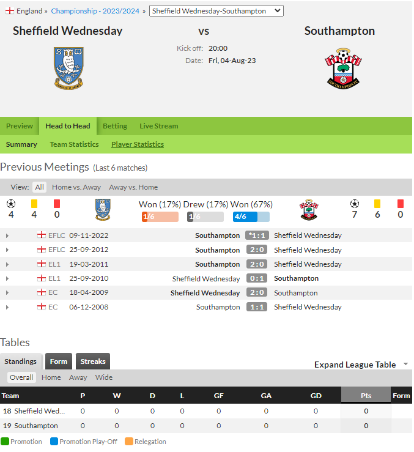Image resolution: width=414 pixels, height=452 pixels.
Task: Click the England flag in the breadcrumb
Action: [x=10, y=11]
